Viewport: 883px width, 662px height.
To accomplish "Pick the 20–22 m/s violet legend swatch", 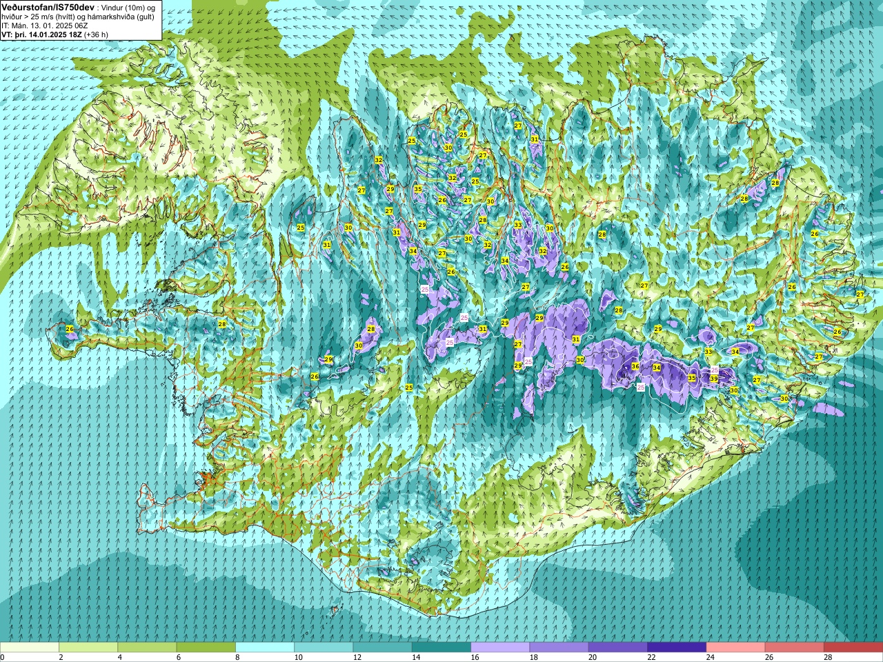I will (x=618, y=648).
